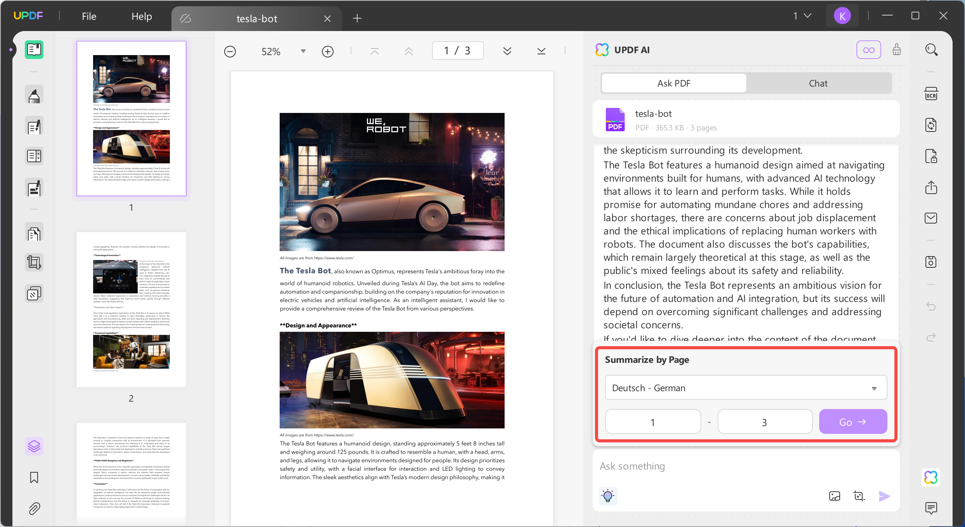Viewport: 965px width, 527px height.
Task: Open the search panel
Action: (x=931, y=50)
